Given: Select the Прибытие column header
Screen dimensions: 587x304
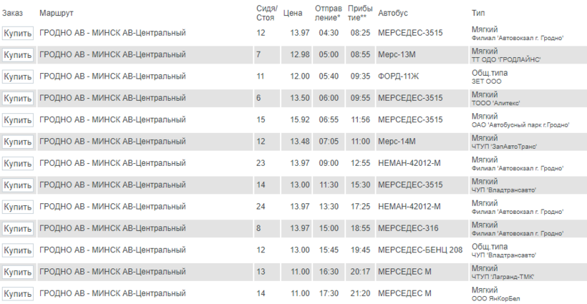Looking at the screenshot, I should tap(358, 13).
